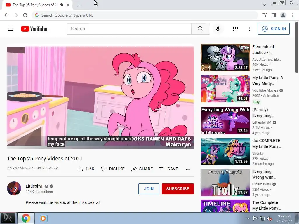Image resolution: width=299 pixels, height=224 pixels.
Task: Click 'Please visit the videos' description text
Action: 62,202
